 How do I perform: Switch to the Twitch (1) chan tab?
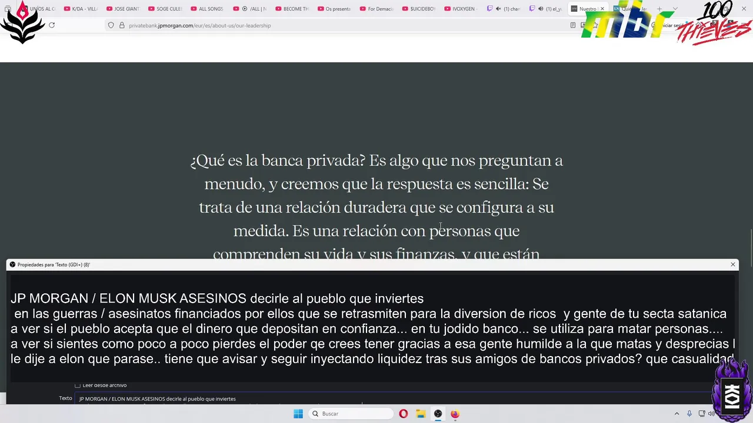(504, 9)
